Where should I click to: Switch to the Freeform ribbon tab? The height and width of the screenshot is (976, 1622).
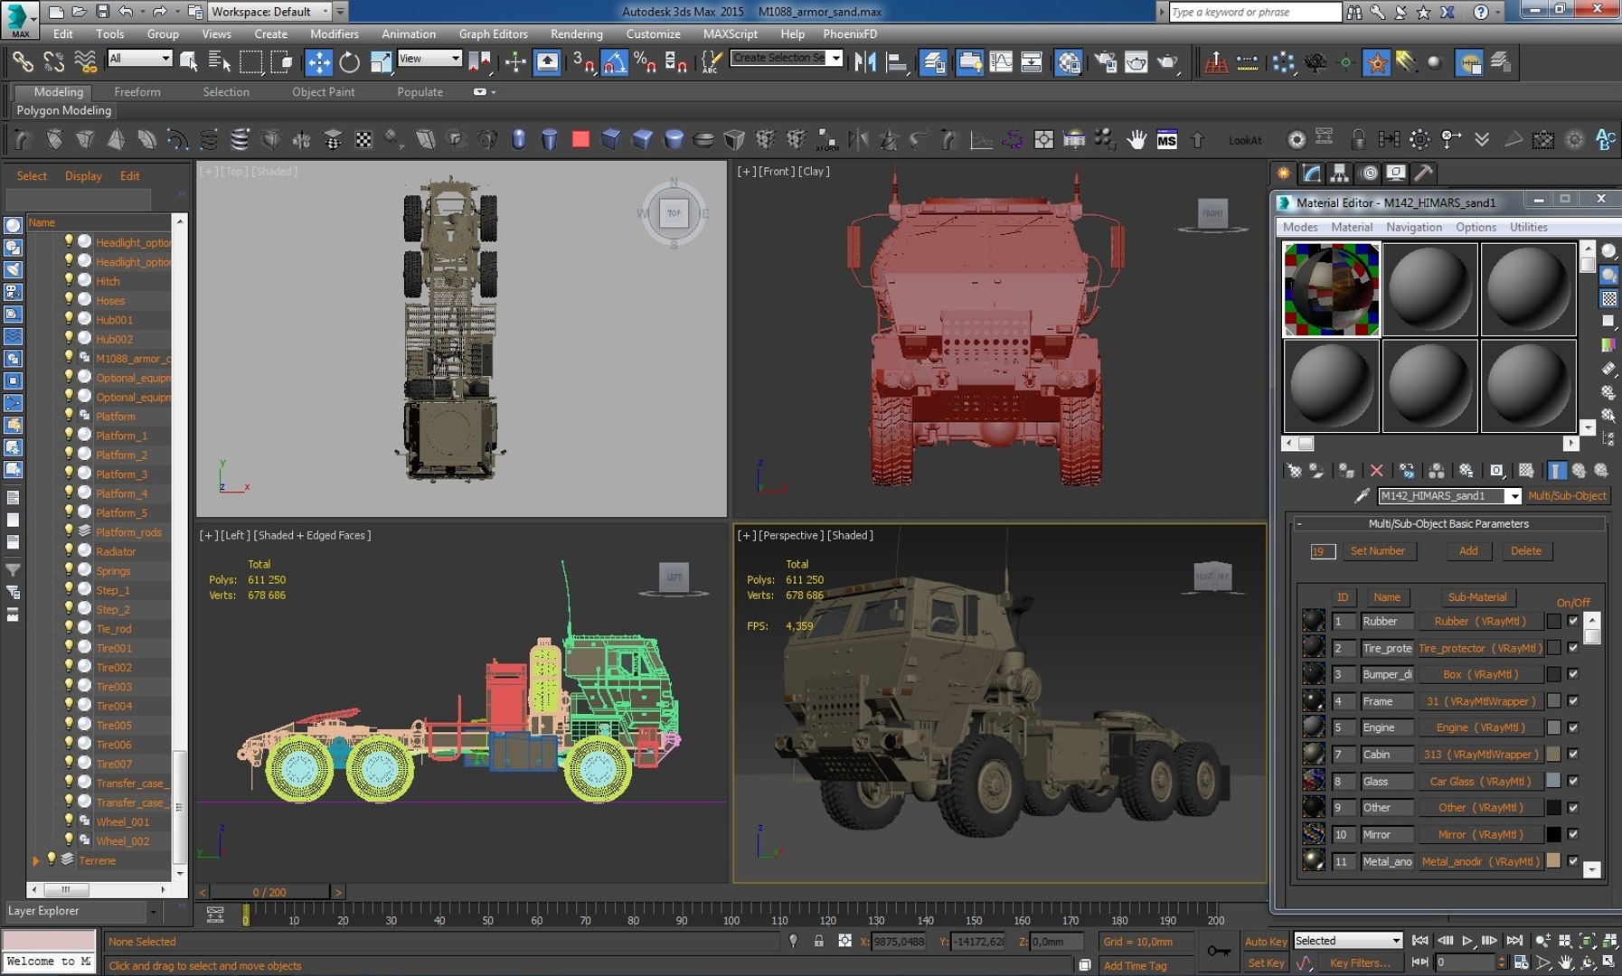pyautogui.click(x=137, y=91)
